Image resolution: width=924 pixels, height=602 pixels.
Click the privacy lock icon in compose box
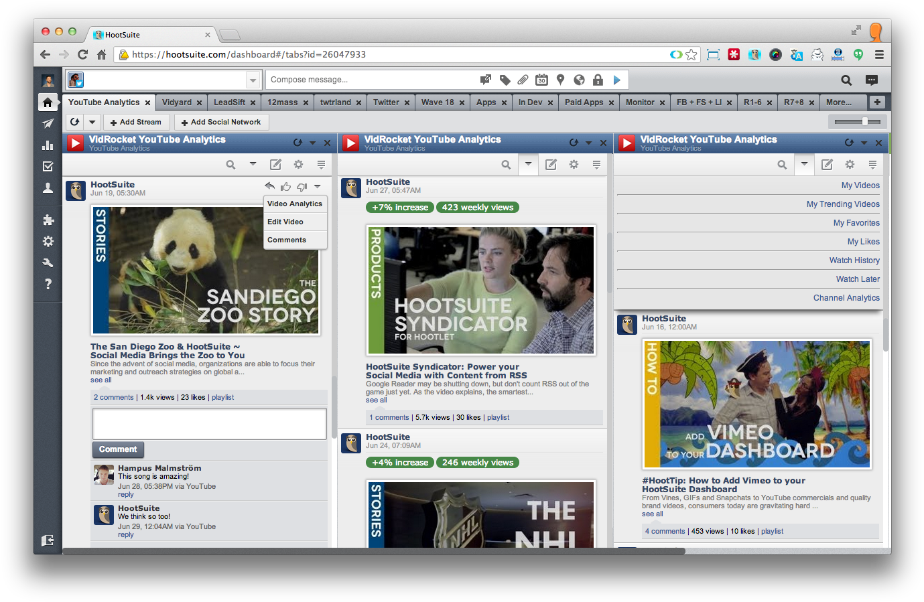(x=598, y=80)
